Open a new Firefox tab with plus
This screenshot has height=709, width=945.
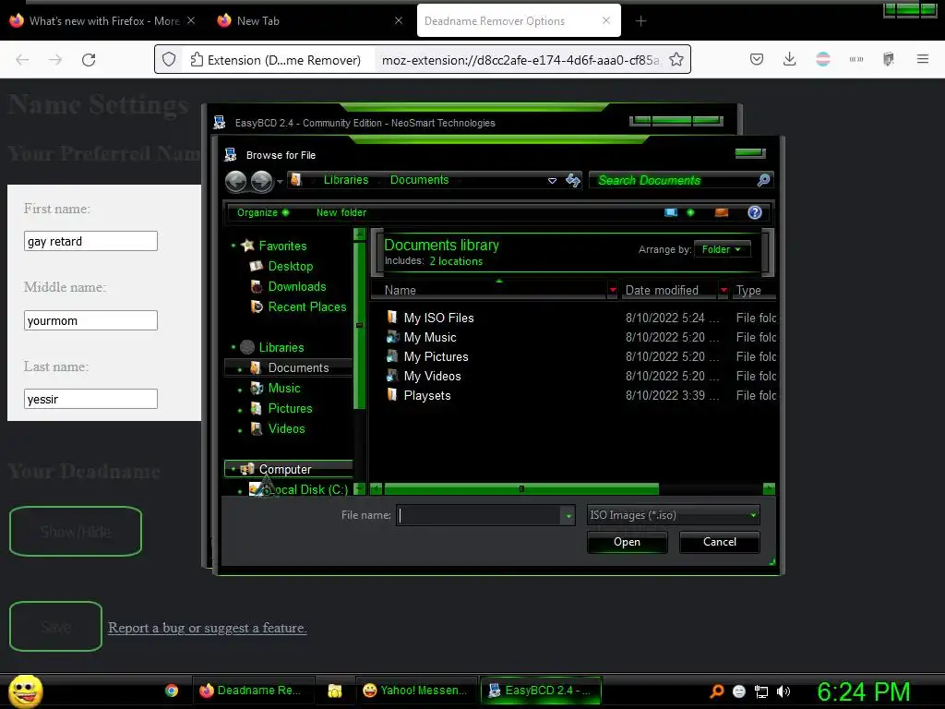pyautogui.click(x=640, y=21)
